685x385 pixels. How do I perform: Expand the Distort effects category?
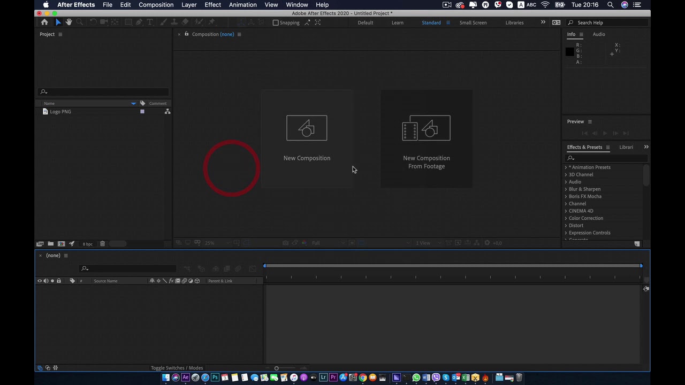(566, 226)
